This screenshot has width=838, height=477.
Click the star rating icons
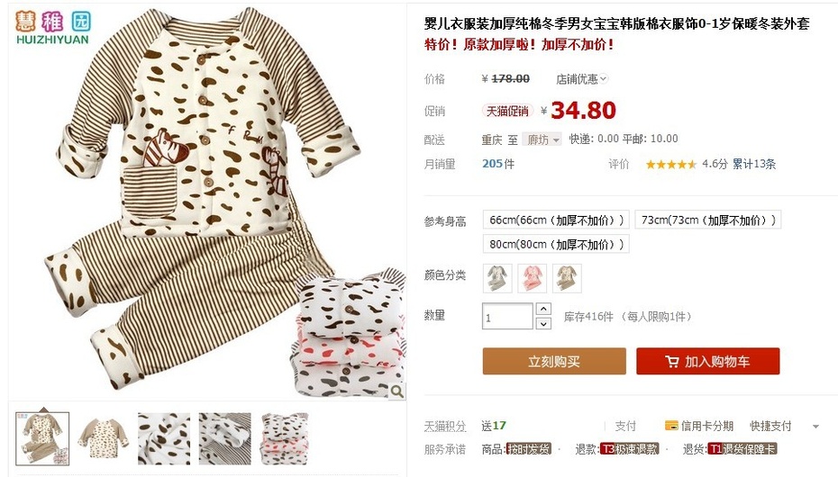pyautogui.click(x=670, y=165)
